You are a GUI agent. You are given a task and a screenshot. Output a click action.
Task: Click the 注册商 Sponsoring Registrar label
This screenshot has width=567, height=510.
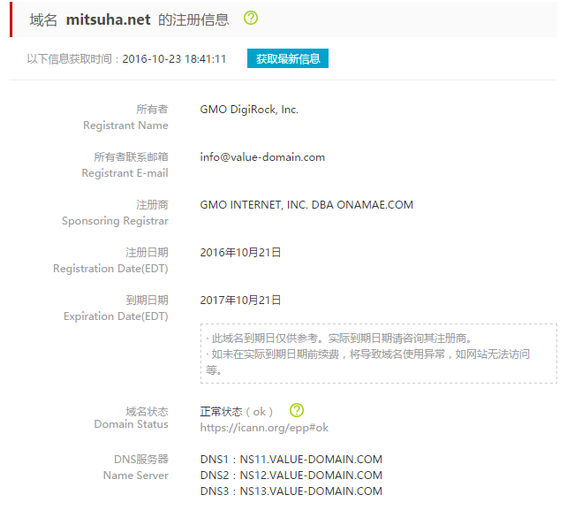(115, 213)
